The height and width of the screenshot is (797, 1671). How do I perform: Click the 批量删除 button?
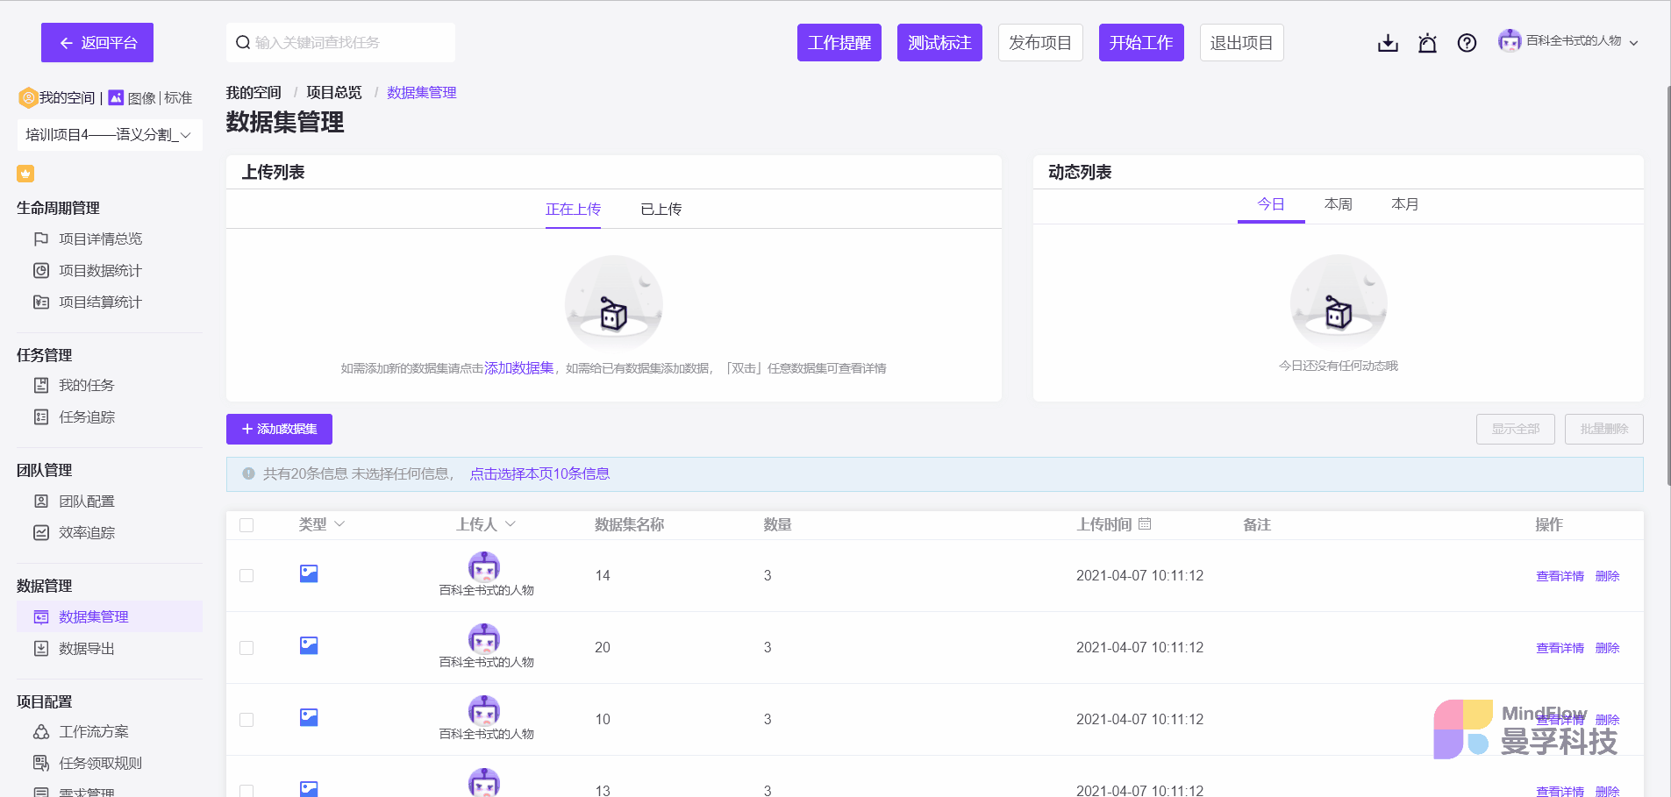tap(1604, 429)
